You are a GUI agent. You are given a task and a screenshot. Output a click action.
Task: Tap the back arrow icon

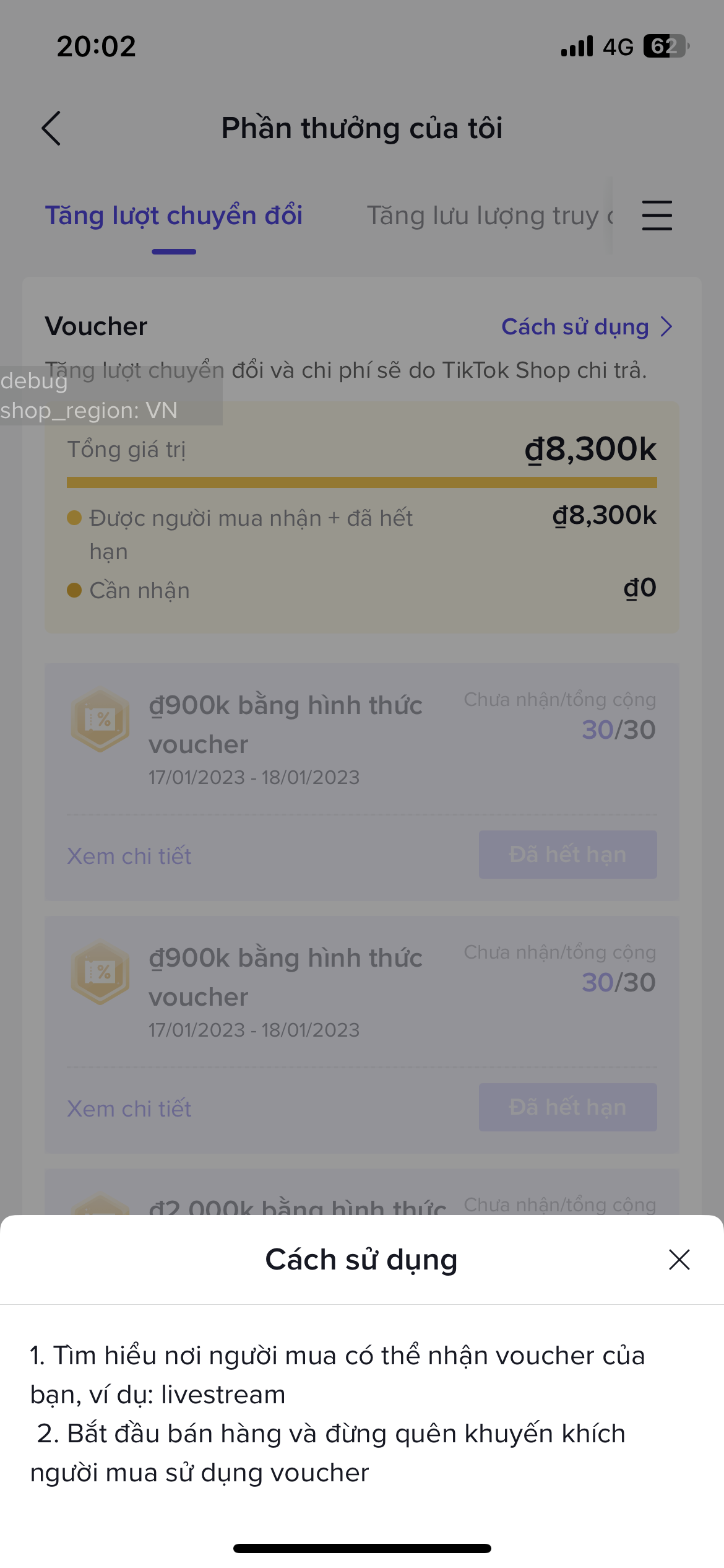51,128
